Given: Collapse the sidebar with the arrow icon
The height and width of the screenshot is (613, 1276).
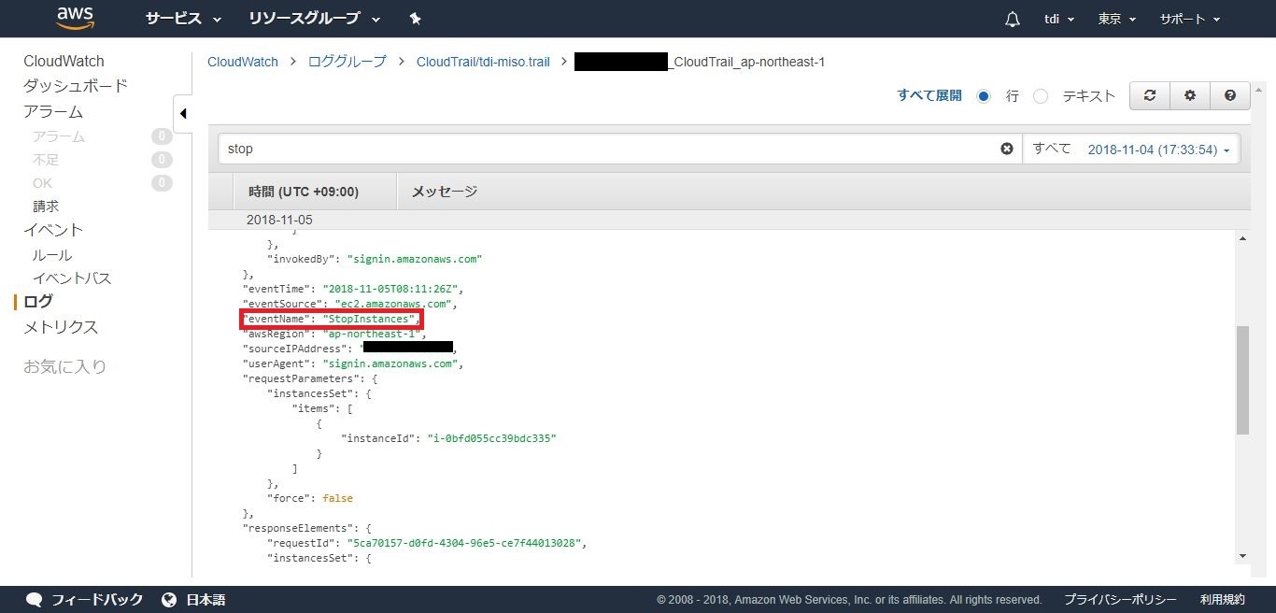Looking at the screenshot, I should click(183, 114).
